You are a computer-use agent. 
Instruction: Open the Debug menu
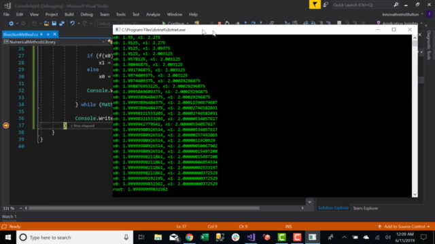(x=86, y=14)
